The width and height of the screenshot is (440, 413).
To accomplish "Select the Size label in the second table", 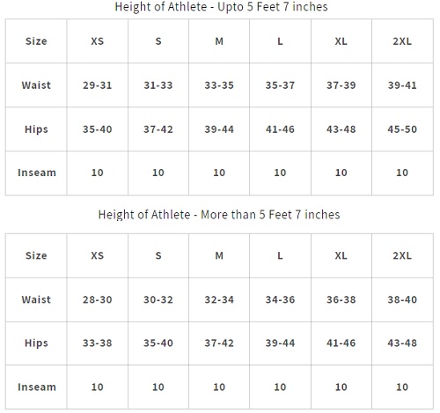I will 36,255.
